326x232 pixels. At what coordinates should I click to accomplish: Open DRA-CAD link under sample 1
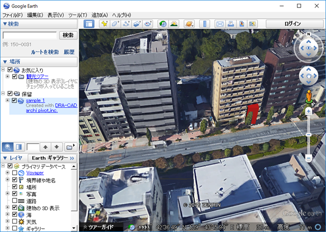66,105
